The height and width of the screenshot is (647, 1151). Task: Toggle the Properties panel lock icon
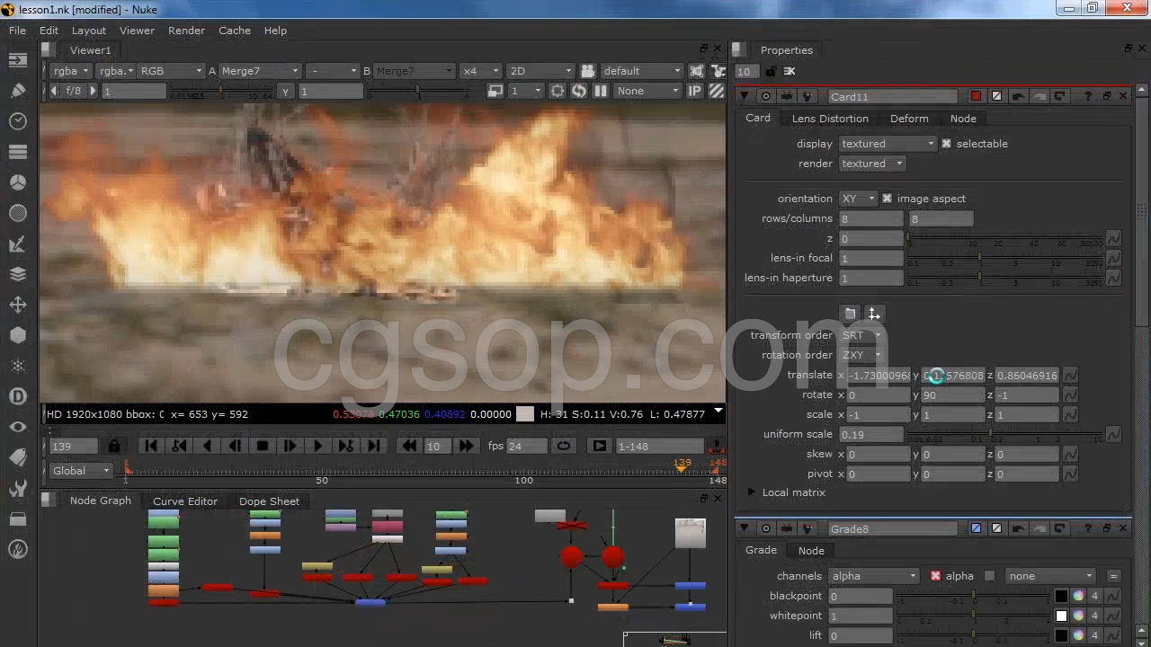click(771, 72)
